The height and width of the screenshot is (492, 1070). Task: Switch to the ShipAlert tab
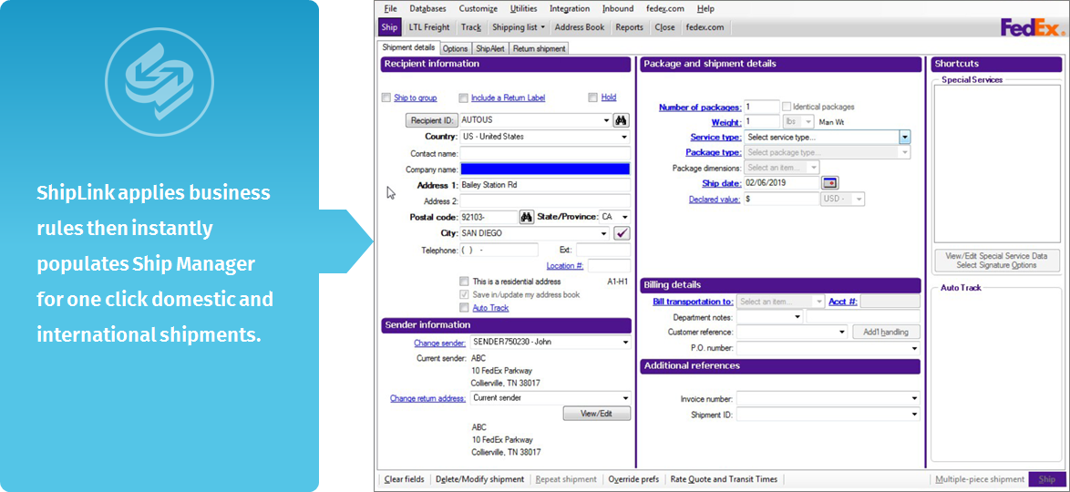pyautogui.click(x=490, y=48)
